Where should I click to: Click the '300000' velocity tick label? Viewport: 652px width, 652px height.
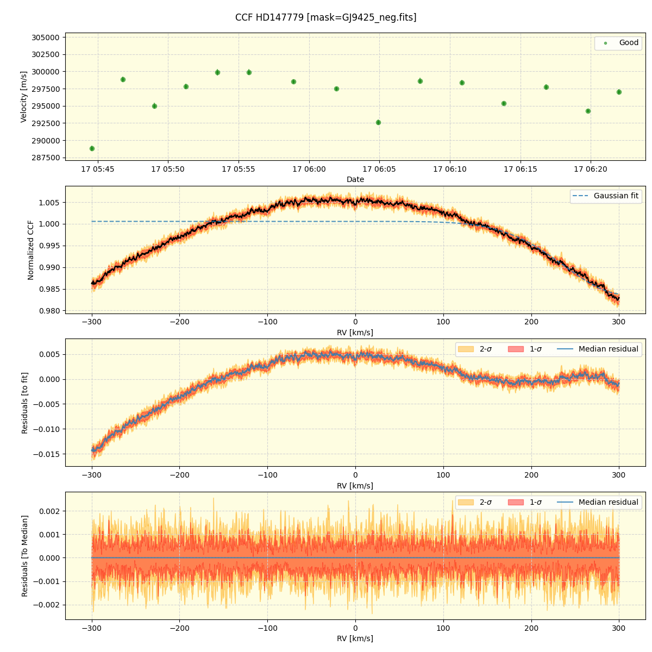tap(46, 72)
